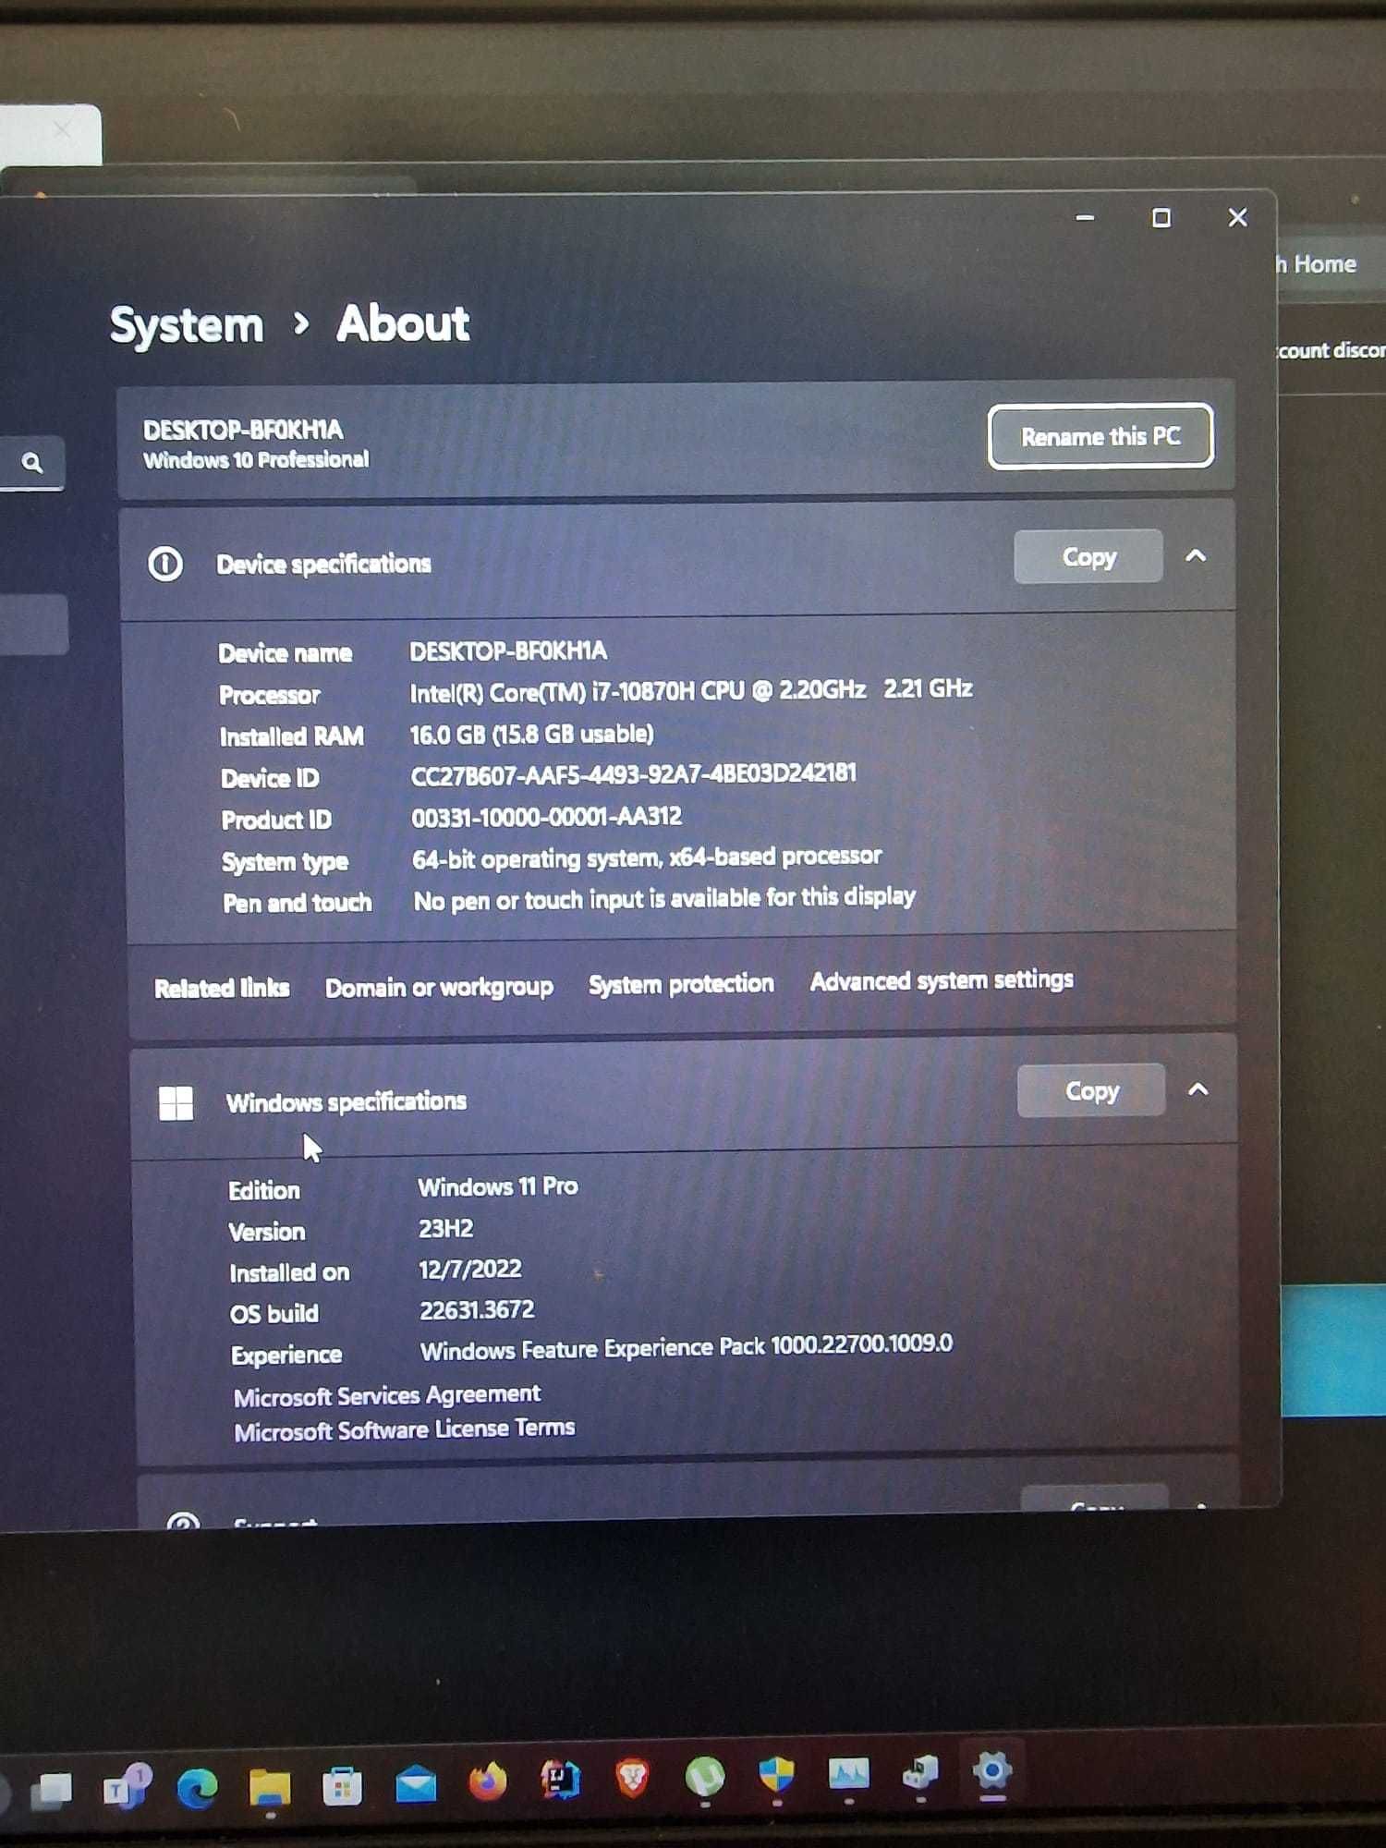Open uTorrent from the taskbar
The image size is (1386, 1848).
click(705, 1775)
